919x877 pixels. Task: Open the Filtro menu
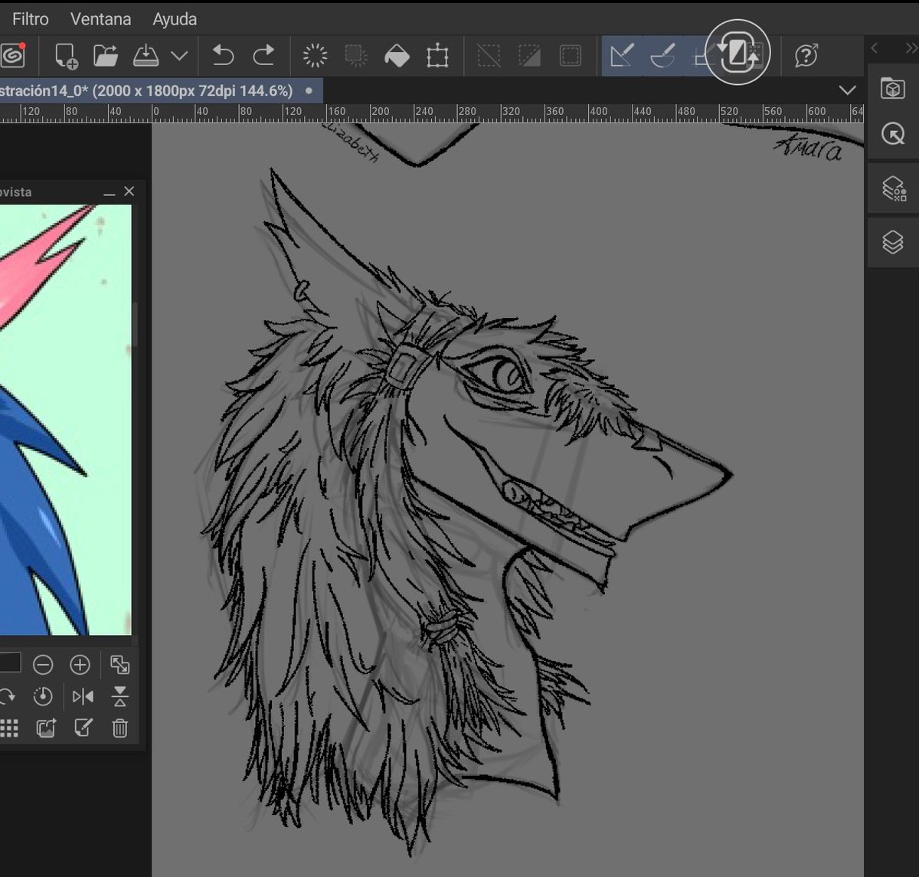tap(31, 19)
